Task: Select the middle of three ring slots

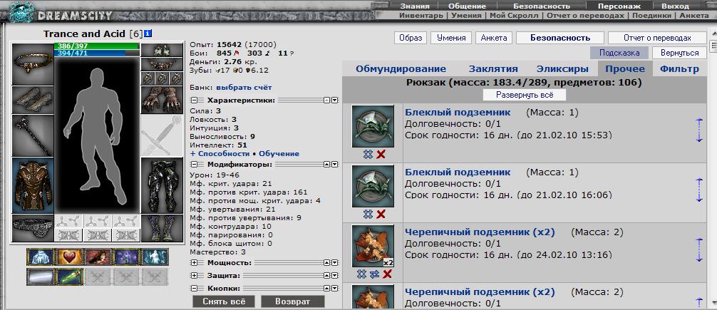Action: pyautogui.click(x=162, y=78)
